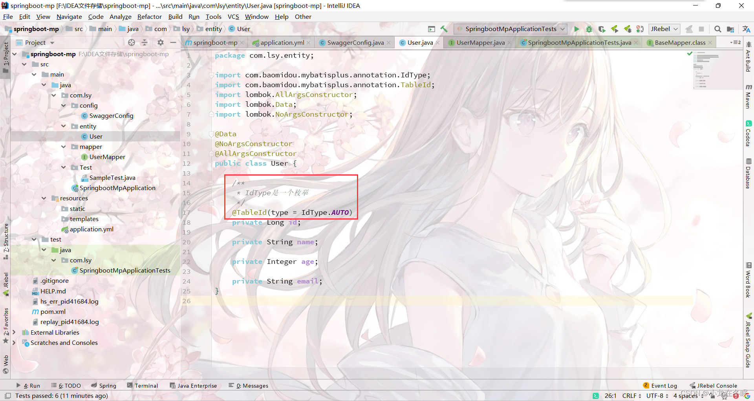Open Search Everywhere magnifier icon

tap(718, 29)
